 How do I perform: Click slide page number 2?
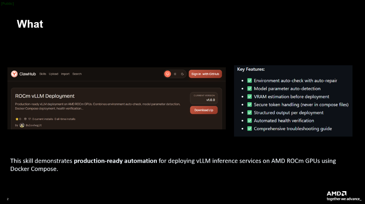pos(8,199)
